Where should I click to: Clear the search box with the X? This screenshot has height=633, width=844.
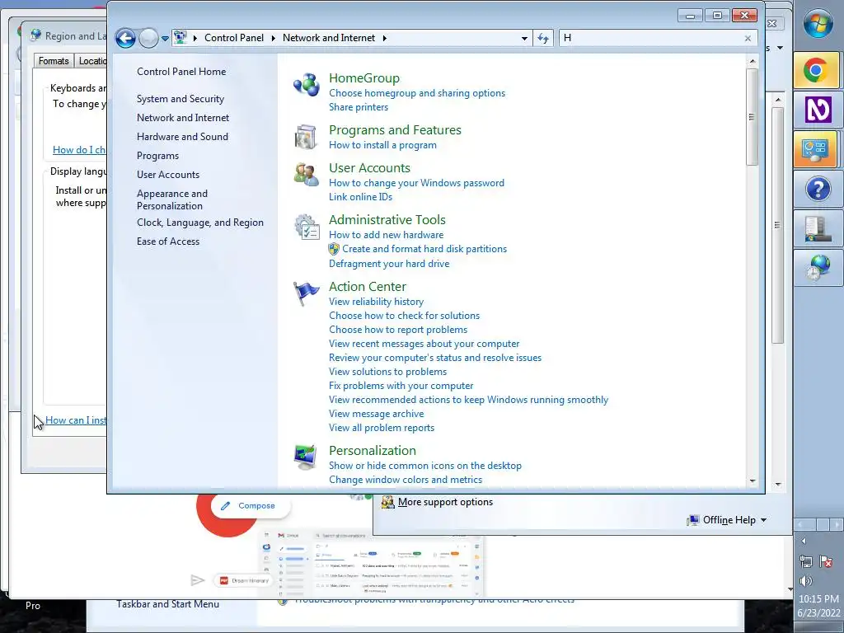tap(748, 38)
